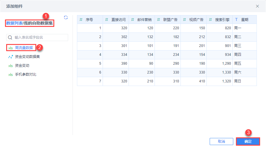The height and width of the screenshot is (148, 266).
Task: Click the T type icon of 星期 column
Action: [236, 20]
